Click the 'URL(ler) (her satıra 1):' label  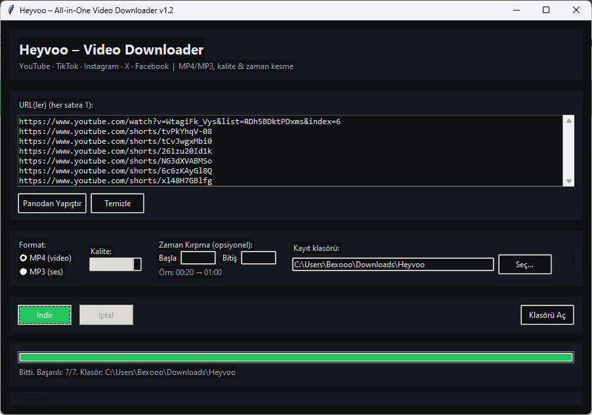pos(56,105)
